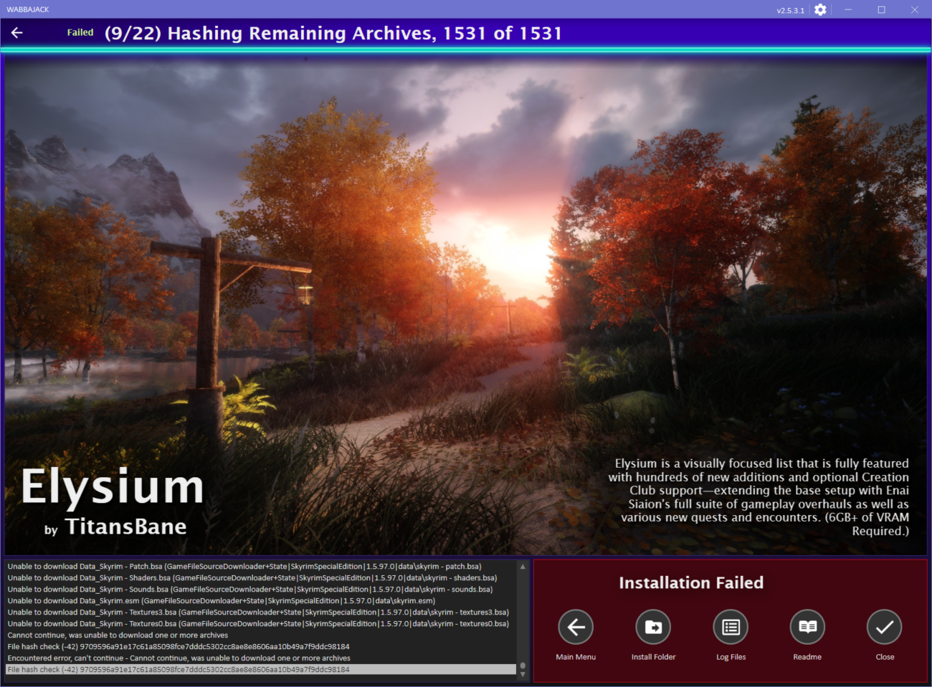Click the "Failed" status label
Image resolution: width=932 pixels, height=687 pixels.
click(80, 32)
